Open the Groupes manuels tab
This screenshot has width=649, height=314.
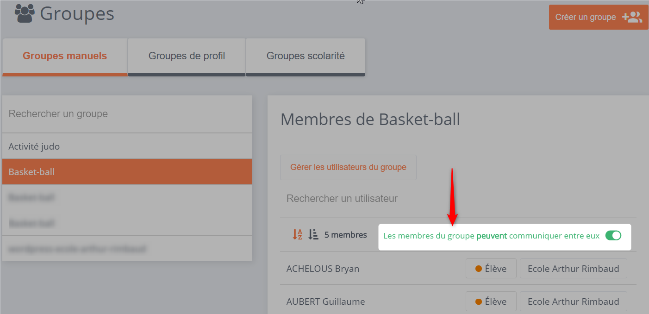coord(65,57)
